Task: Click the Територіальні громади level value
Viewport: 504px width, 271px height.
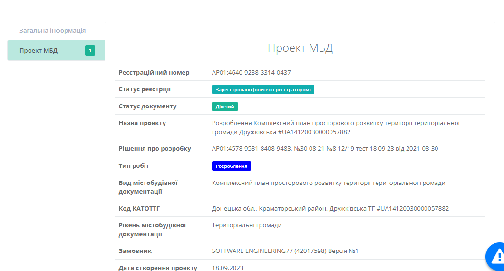Action: coord(247,225)
